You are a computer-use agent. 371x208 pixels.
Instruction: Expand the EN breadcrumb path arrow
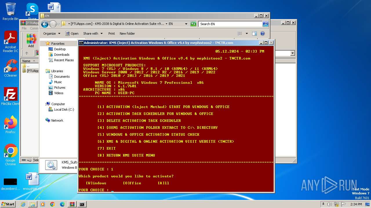pyautogui.click(x=167, y=24)
